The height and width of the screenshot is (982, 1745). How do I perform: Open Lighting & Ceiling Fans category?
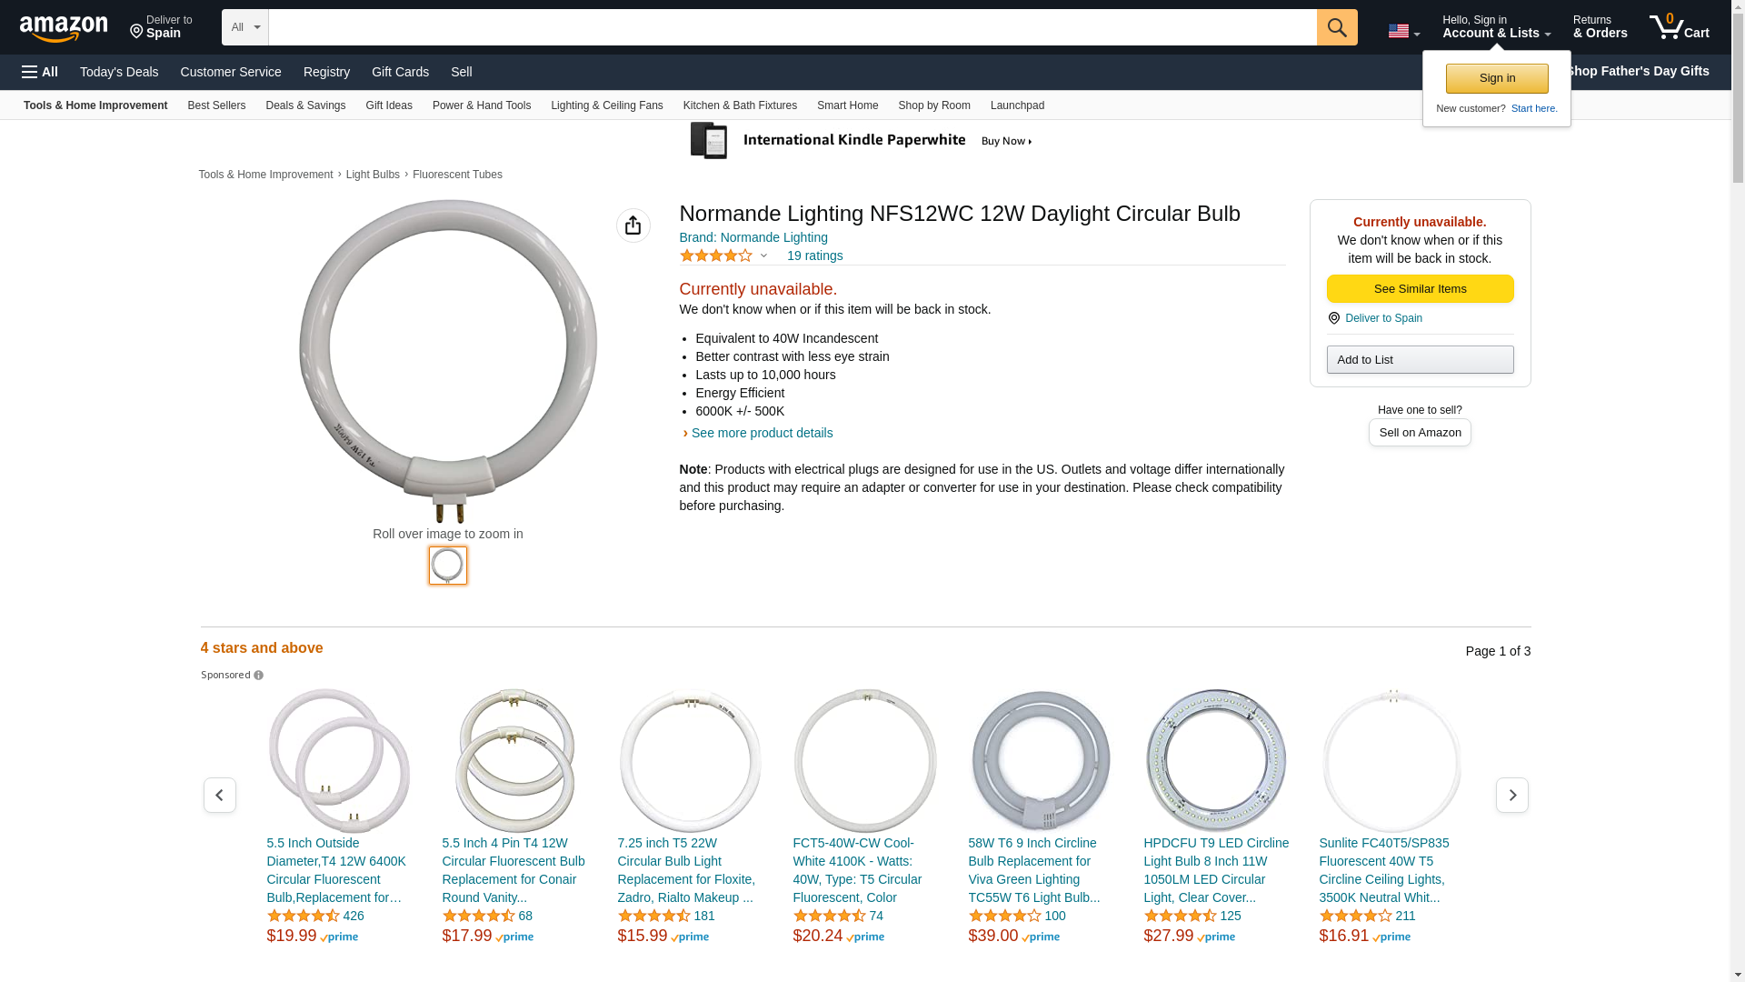tap(606, 105)
